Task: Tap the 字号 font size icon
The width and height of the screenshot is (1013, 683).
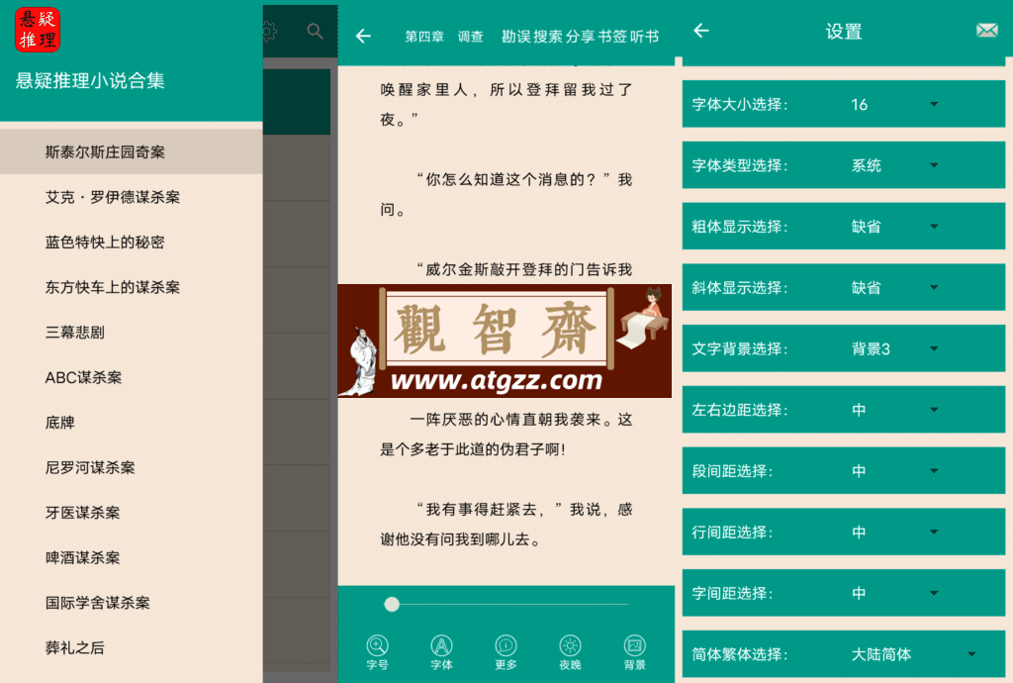Action: coord(377,652)
